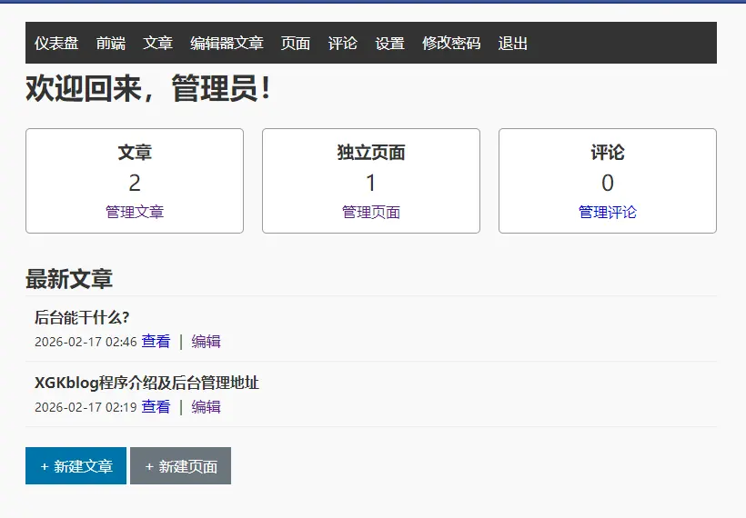Click the 评论 stat card heading
Screen dimensions: 746x518
pyautogui.click(x=608, y=153)
